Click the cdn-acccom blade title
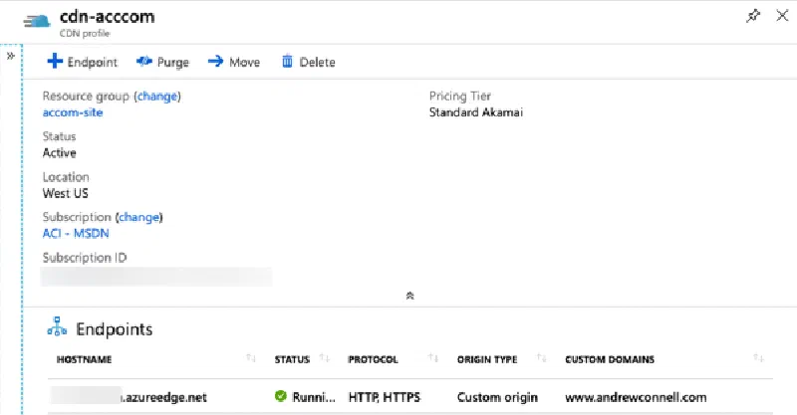Image resolution: width=797 pixels, height=415 pixels. (x=108, y=17)
